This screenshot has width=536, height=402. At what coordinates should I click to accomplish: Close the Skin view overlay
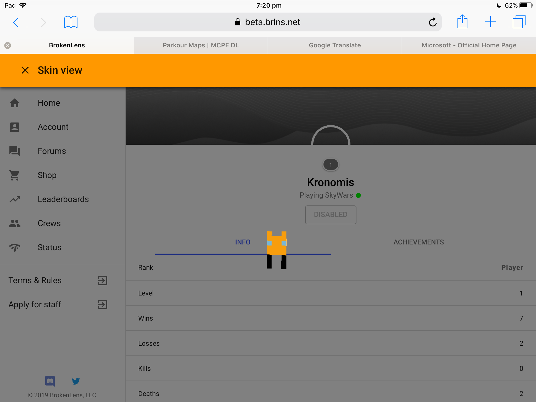click(x=25, y=70)
